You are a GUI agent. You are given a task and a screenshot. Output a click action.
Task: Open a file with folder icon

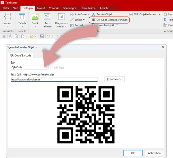pyautogui.click(x=31, y=36)
